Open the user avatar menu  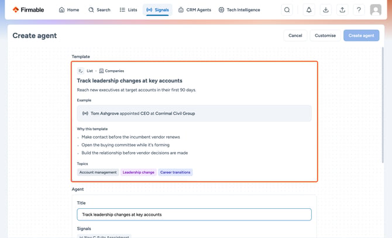tap(376, 10)
